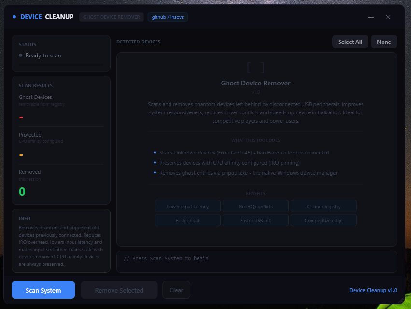Click the Ghost Device Remover heading
Screen dimensions: 411x309
click(255, 83)
